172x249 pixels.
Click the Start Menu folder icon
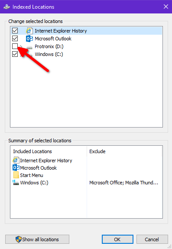click(x=16, y=175)
